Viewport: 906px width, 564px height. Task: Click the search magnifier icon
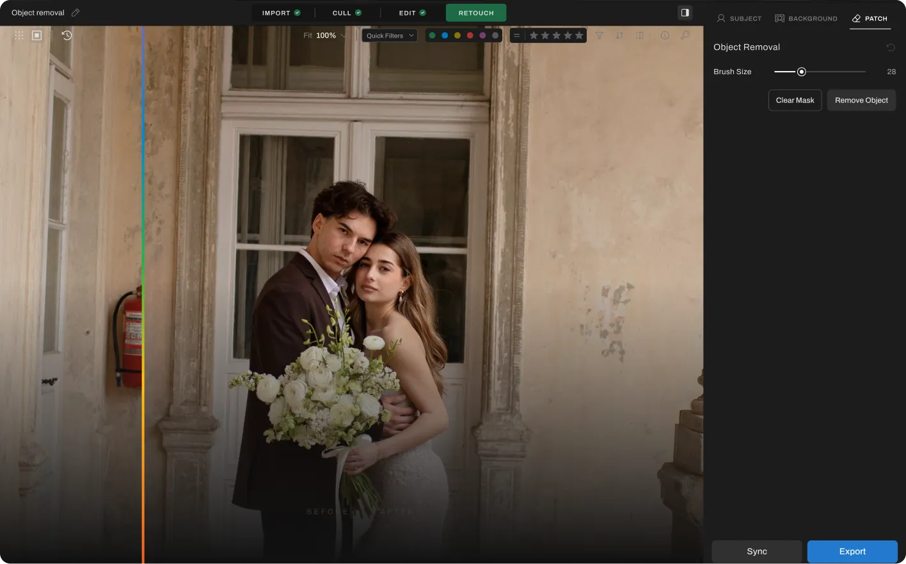(685, 36)
